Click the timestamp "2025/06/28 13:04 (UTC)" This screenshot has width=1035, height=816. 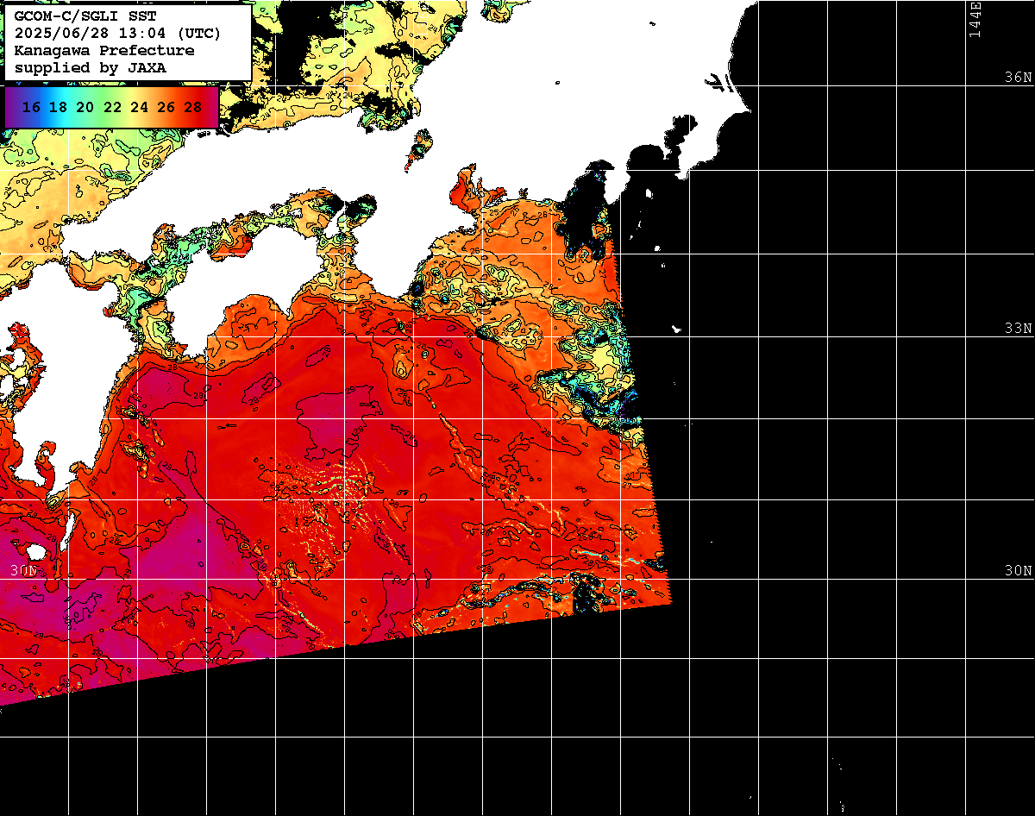point(117,34)
